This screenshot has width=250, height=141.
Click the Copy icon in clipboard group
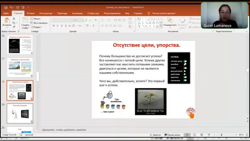[14, 23]
